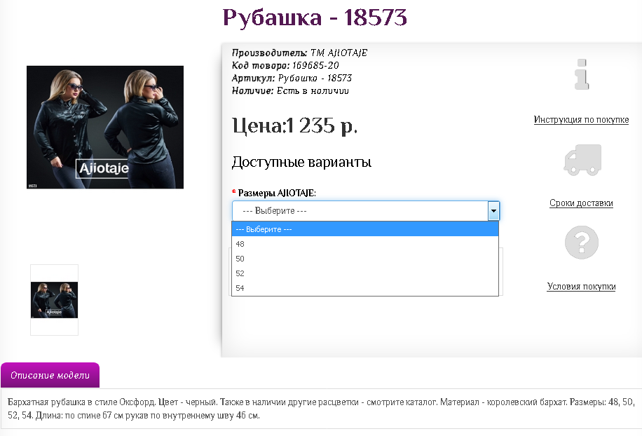
Task: Open the "Условия покупки" link
Action: (582, 287)
